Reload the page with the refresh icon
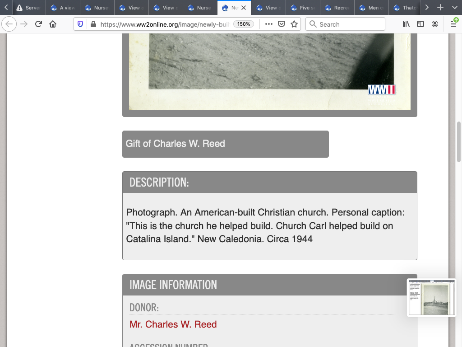The height and width of the screenshot is (347, 462). coord(38,24)
